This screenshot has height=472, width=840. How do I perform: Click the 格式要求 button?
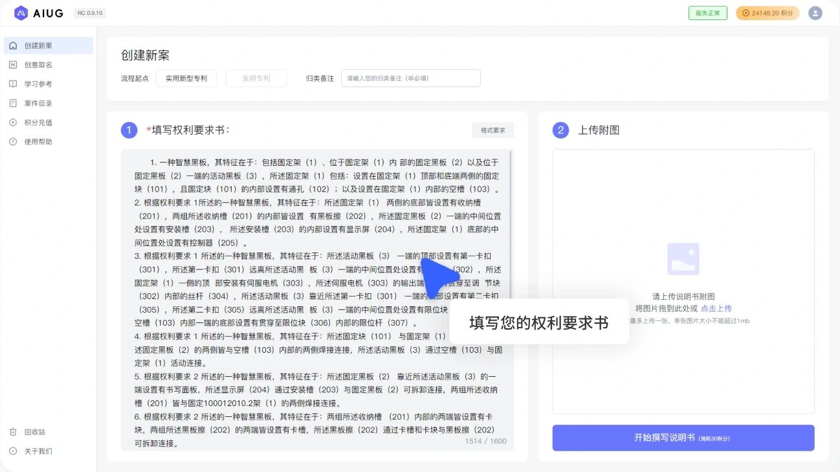click(x=493, y=130)
